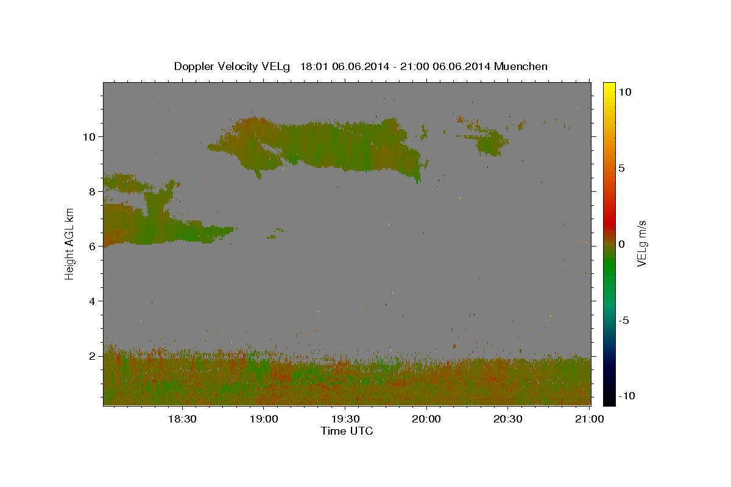Screen dimensions: 731x487
Task: Click the 20:30 time tick label
Action: point(508,419)
